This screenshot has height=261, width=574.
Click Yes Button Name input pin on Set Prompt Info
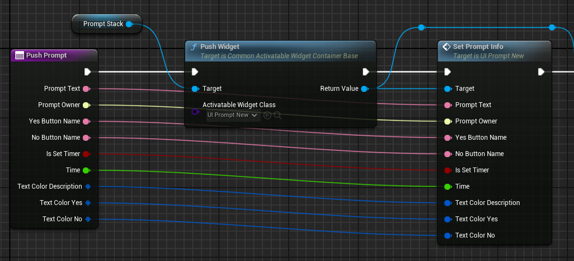pyautogui.click(x=448, y=138)
